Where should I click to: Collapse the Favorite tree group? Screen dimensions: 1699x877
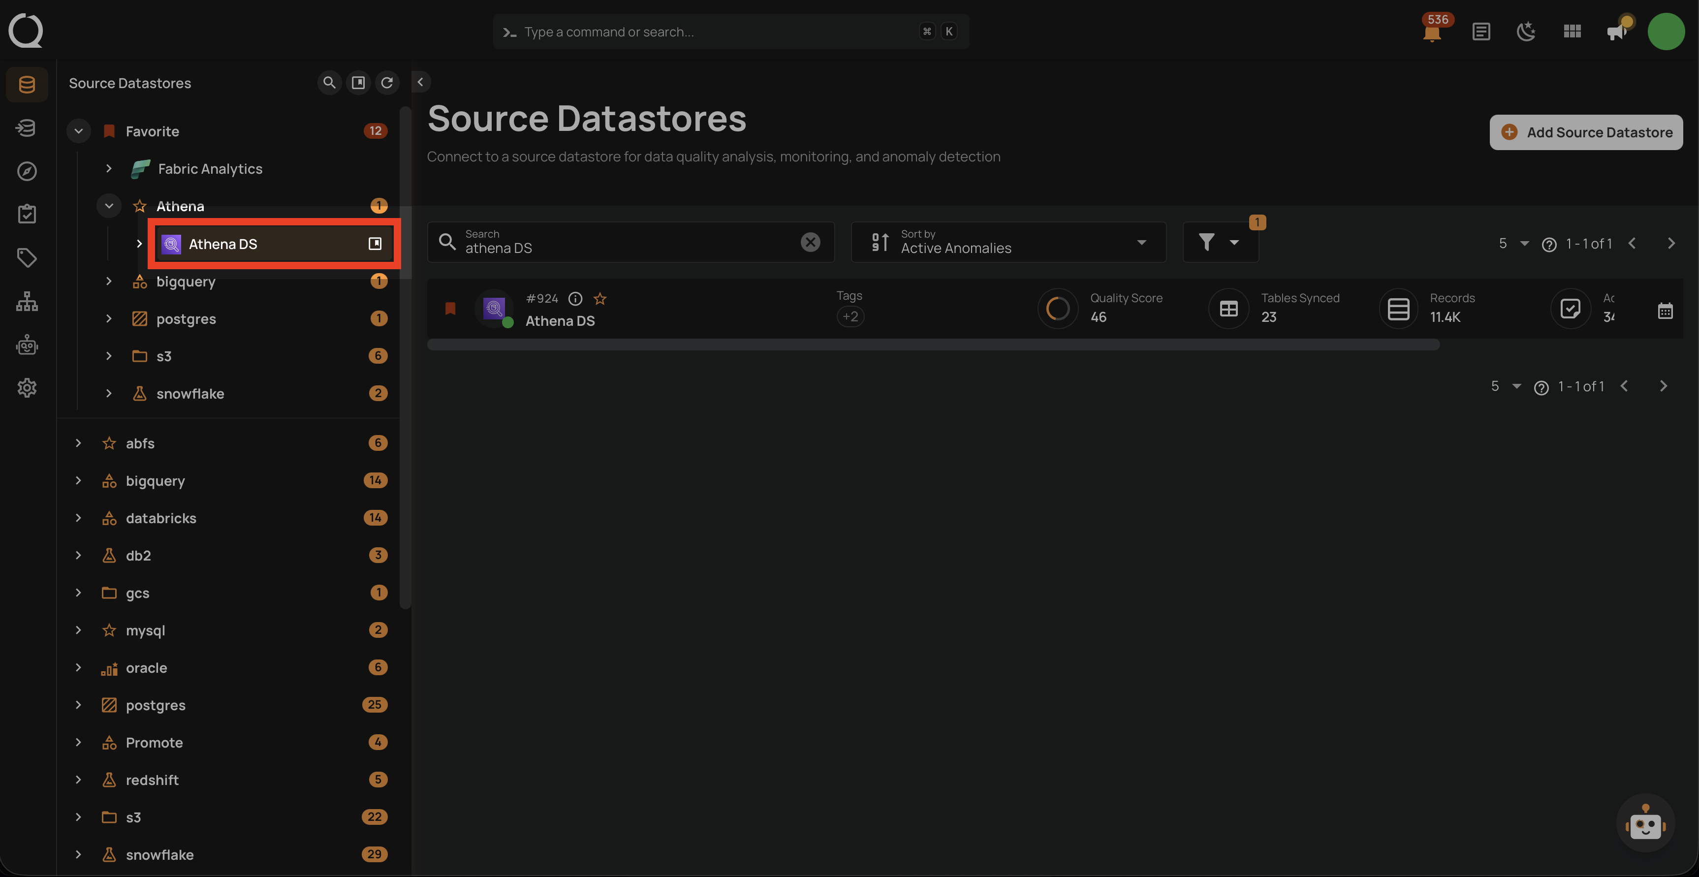click(78, 130)
